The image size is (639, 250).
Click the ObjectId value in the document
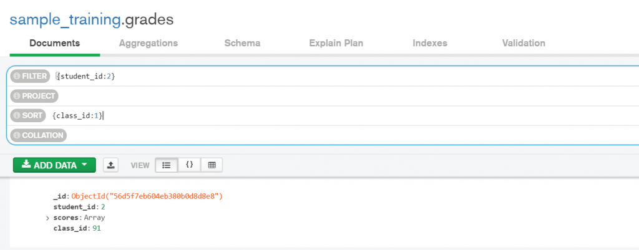click(x=147, y=196)
